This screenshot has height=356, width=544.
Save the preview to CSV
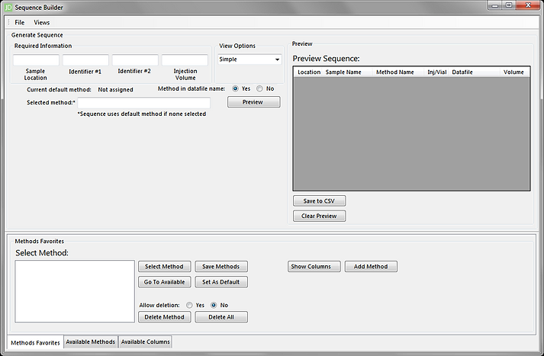point(319,201)
